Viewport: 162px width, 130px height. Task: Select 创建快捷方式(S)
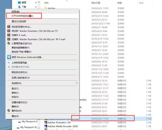point(19,102)
